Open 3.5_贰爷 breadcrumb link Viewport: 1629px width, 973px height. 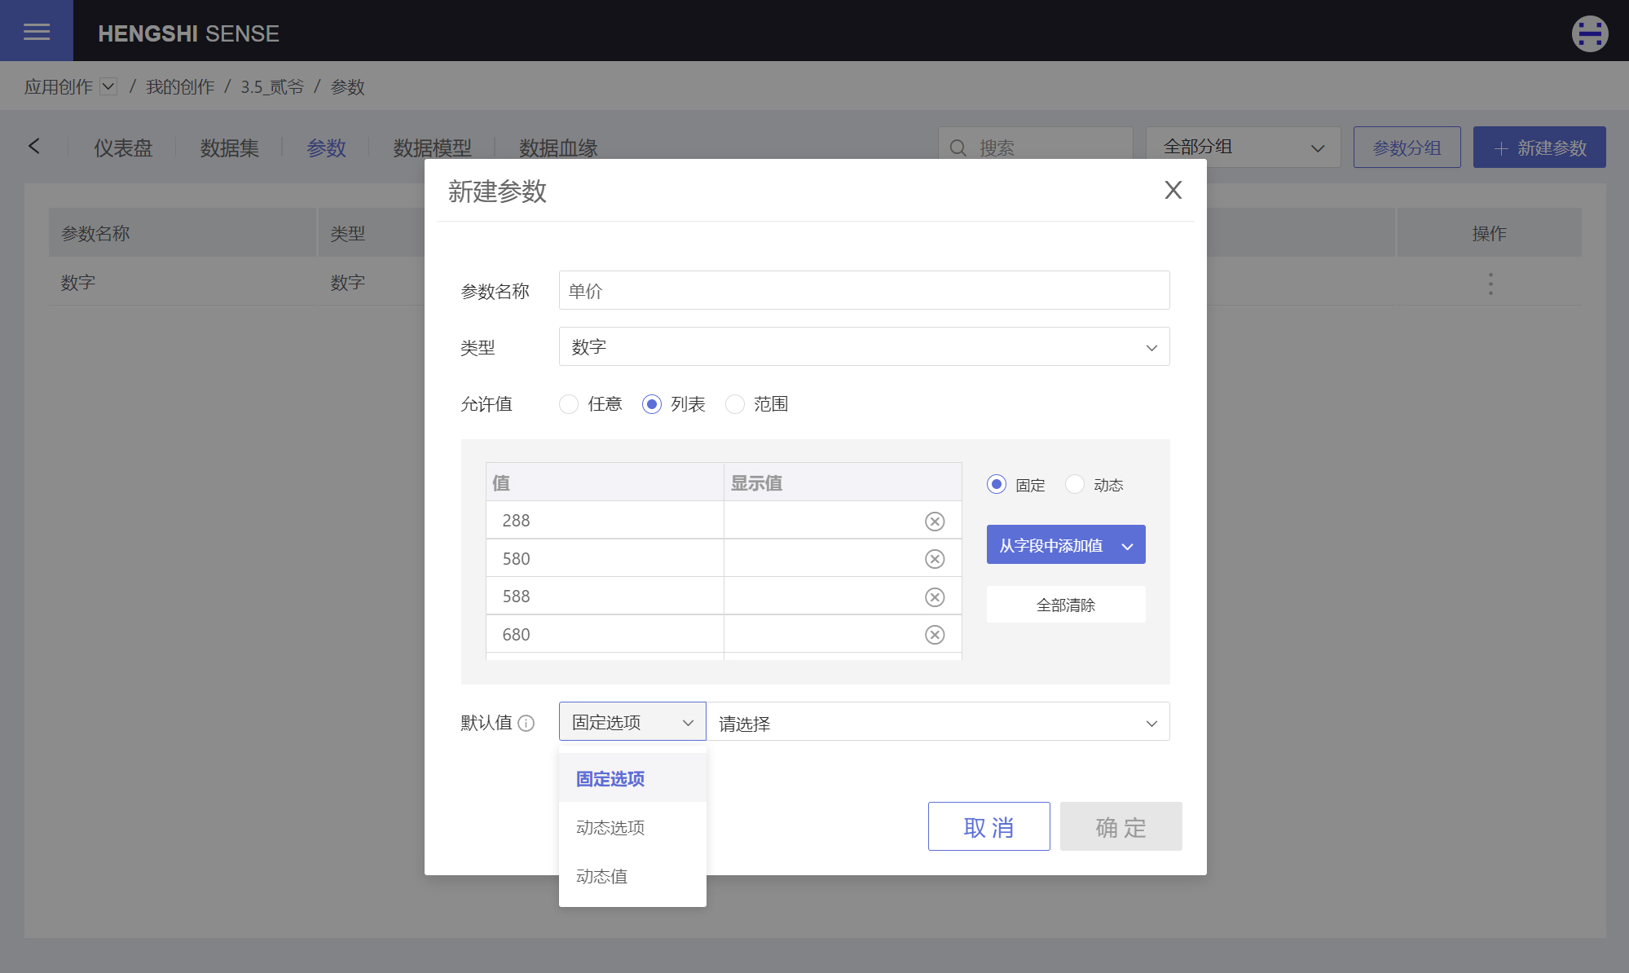(x=272, y=86)
